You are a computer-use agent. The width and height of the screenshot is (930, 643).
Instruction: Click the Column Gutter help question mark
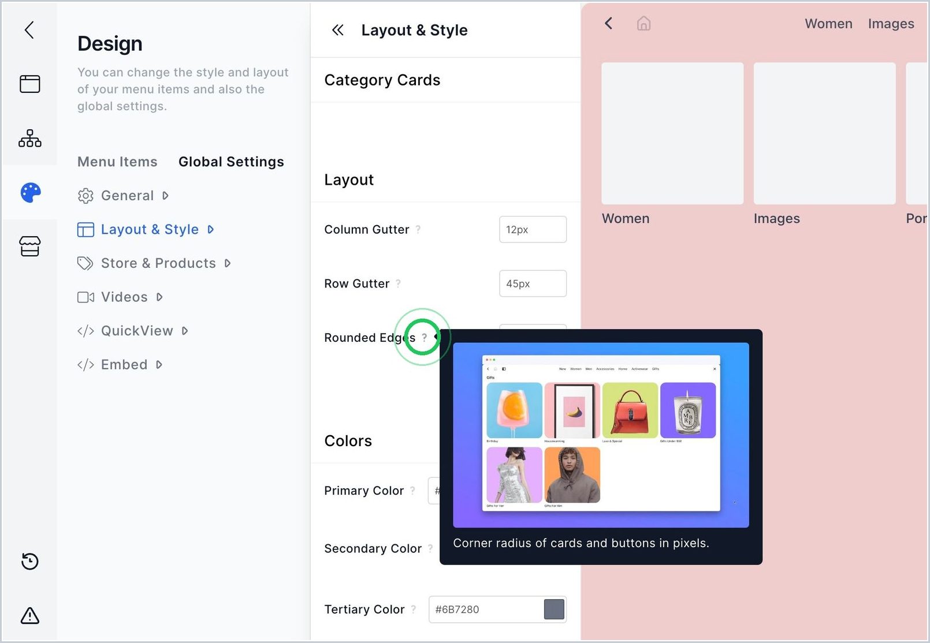click(x=418, y=229)
